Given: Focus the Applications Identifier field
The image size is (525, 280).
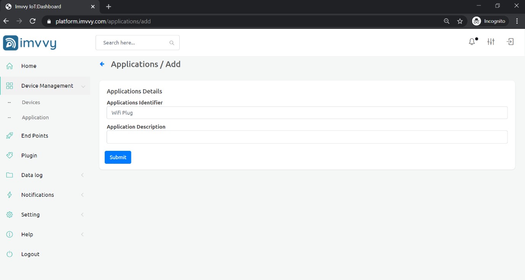Looking at the screenshot, I should [307, 112].
